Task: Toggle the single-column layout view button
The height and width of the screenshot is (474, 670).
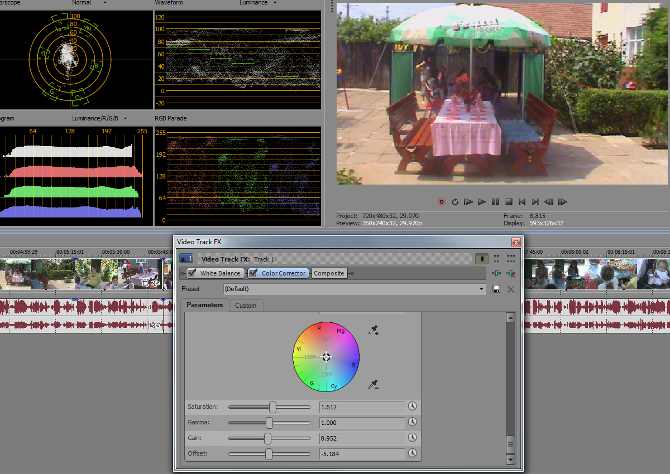Action: click(x=481, y=259)
